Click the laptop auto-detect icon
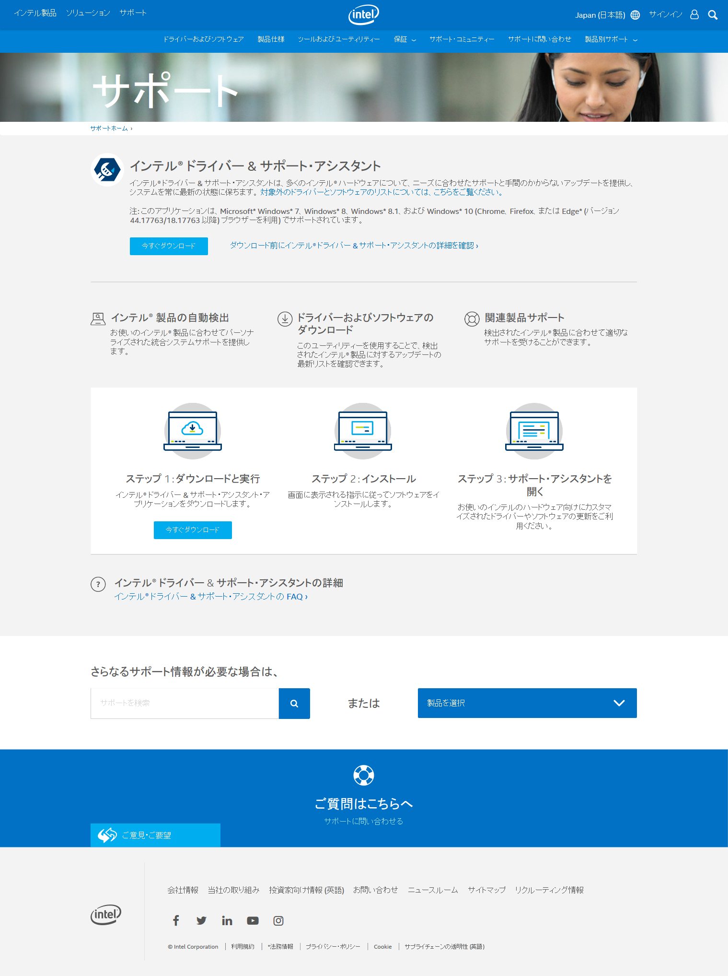728x976 pixels. click(98, 319)
